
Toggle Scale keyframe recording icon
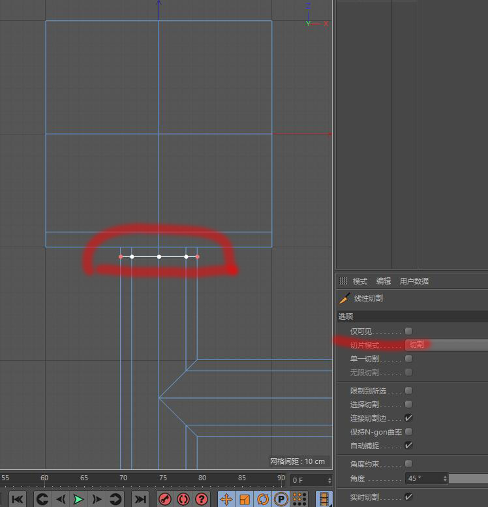tap(245, 499)
